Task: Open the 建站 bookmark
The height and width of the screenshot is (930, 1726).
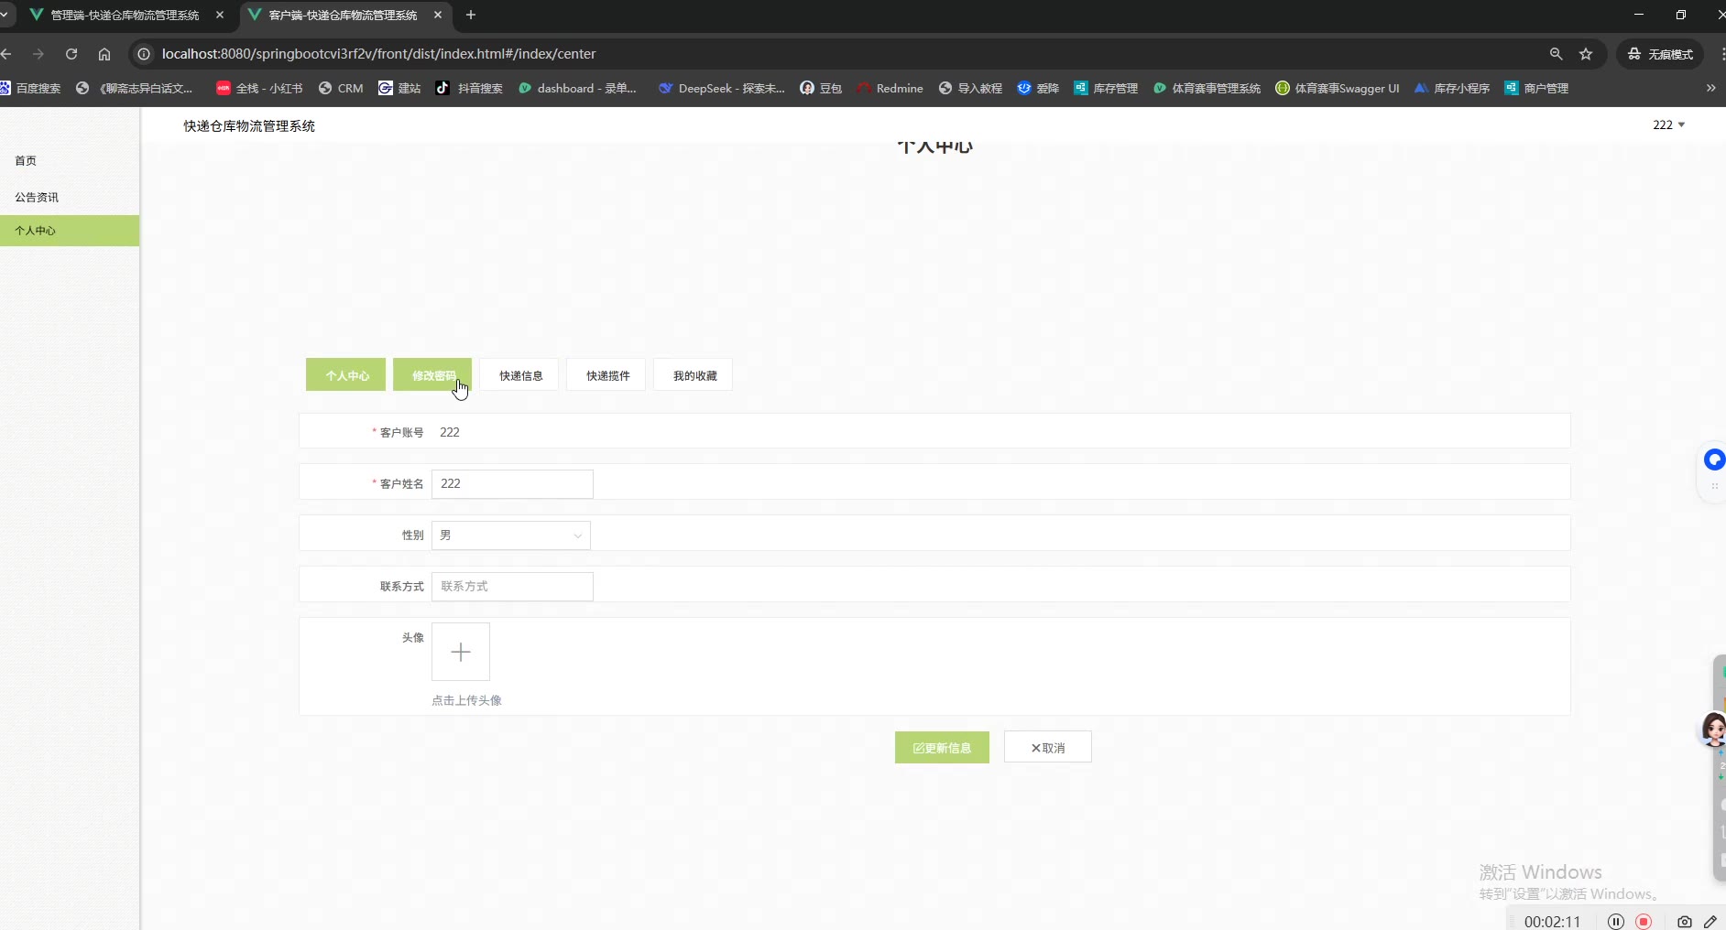Action: tap(399, 89)
